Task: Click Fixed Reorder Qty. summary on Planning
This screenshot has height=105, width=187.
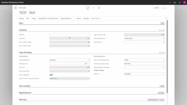Action: tap(153, 100)
